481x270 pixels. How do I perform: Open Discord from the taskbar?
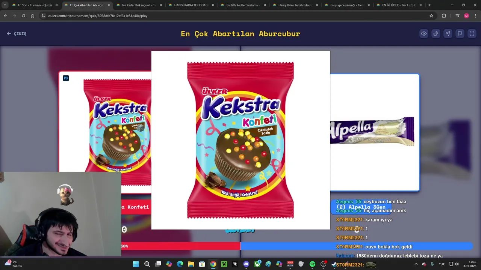click(246, 264)
